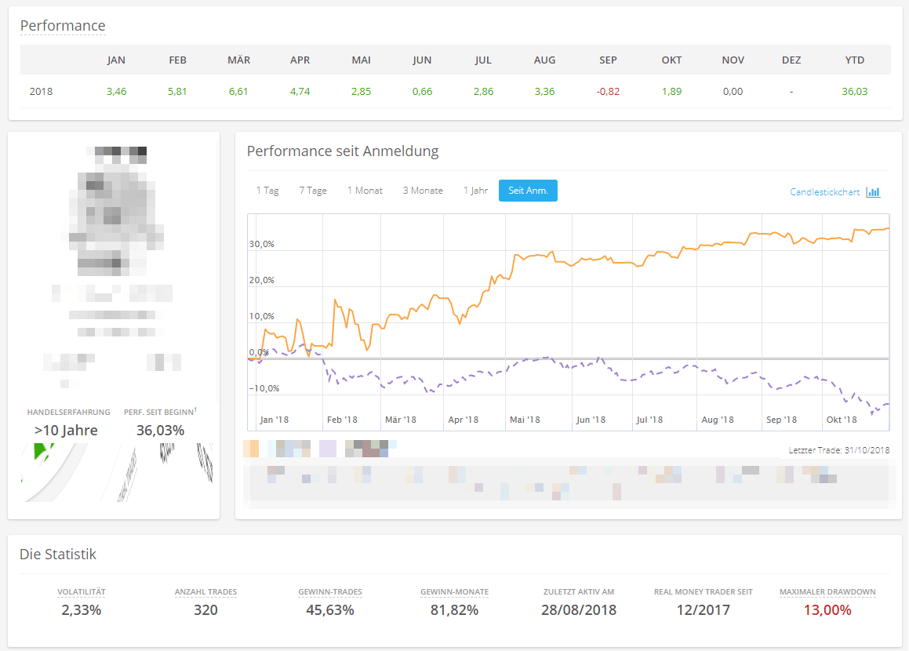Click the SEP column header
This screenshot has height=651, width=909.
(608, 60)
